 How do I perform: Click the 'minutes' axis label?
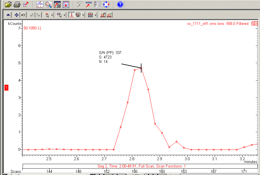250,162
